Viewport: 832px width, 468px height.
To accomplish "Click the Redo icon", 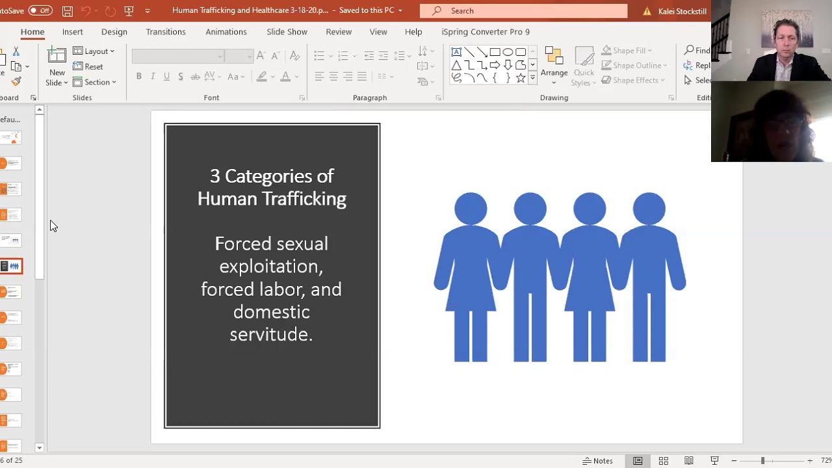I will 110,10.
